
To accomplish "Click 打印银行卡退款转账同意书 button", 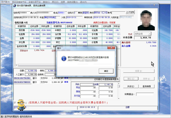I will [x=106, y=79].
